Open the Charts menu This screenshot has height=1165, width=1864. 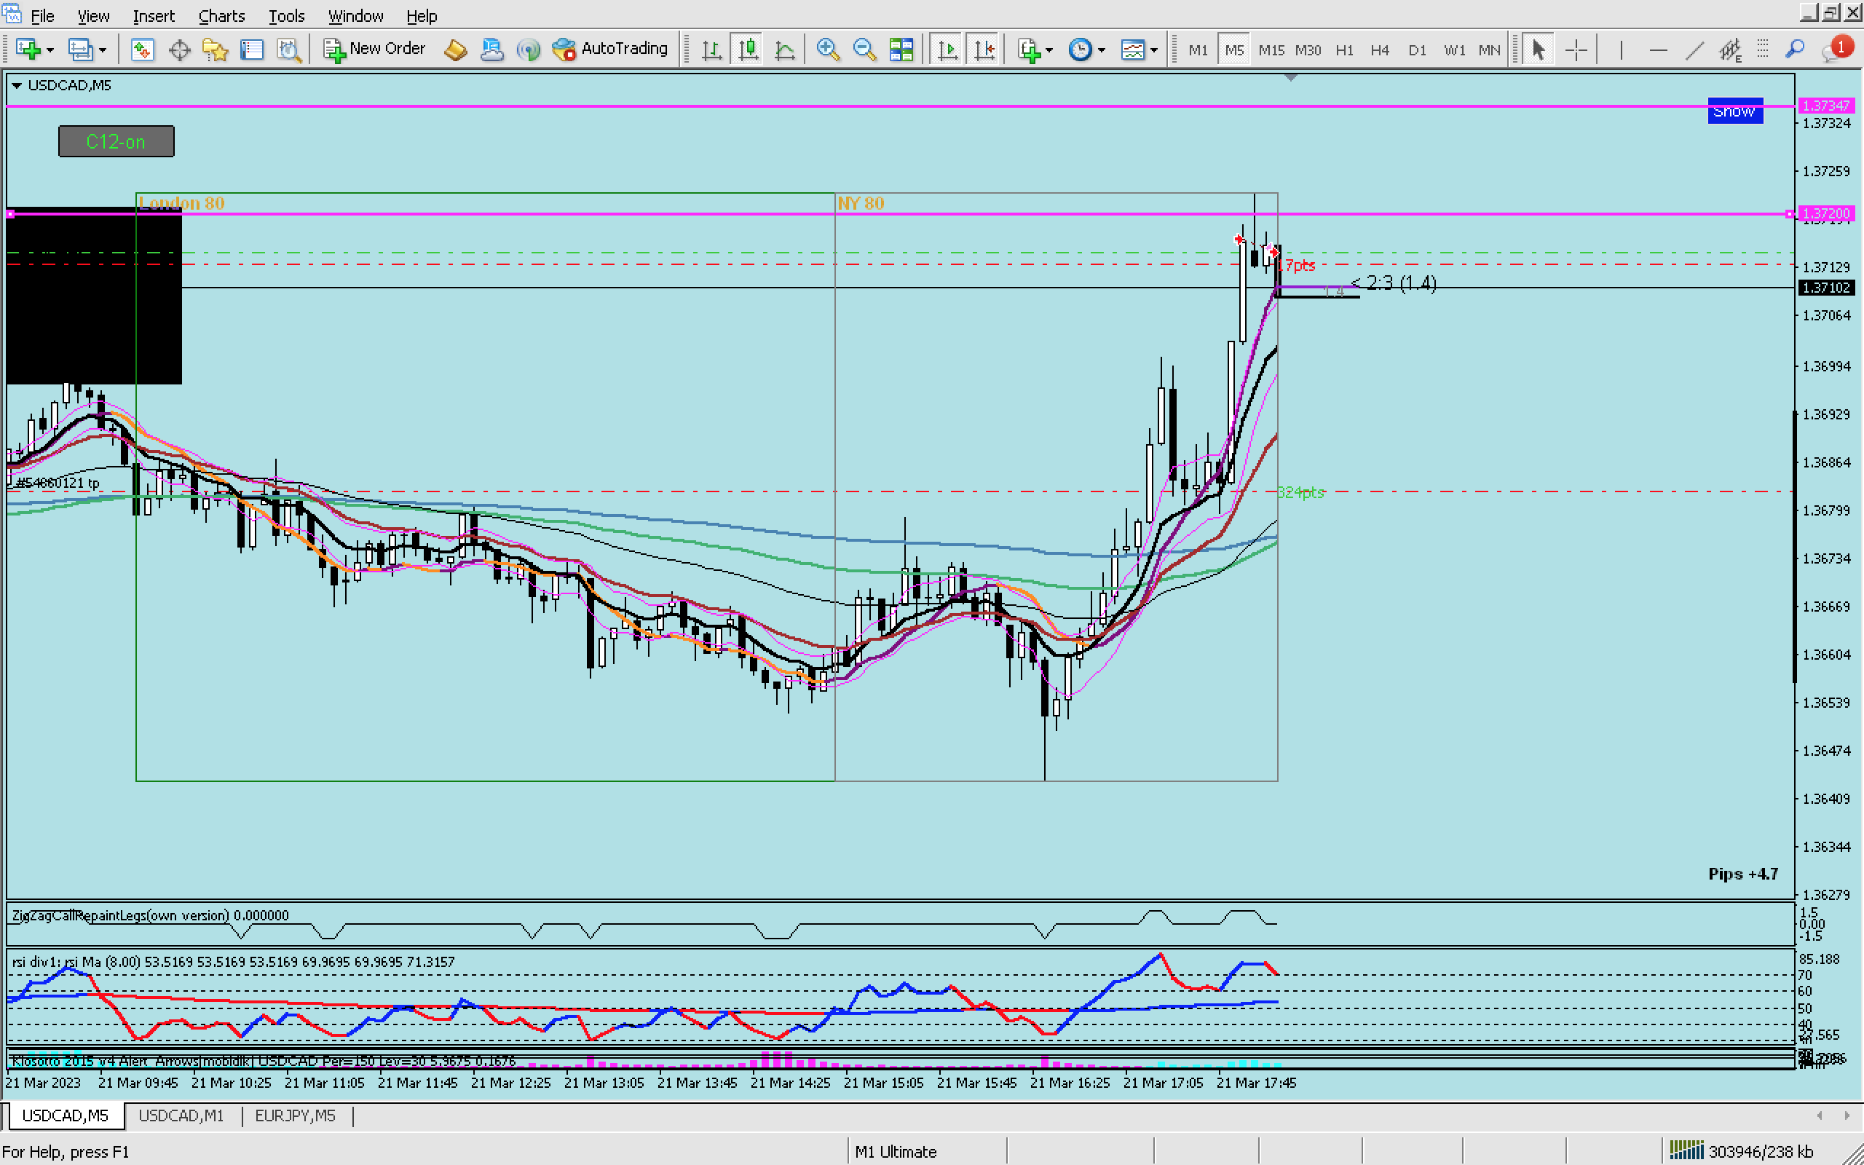(221, 15)
